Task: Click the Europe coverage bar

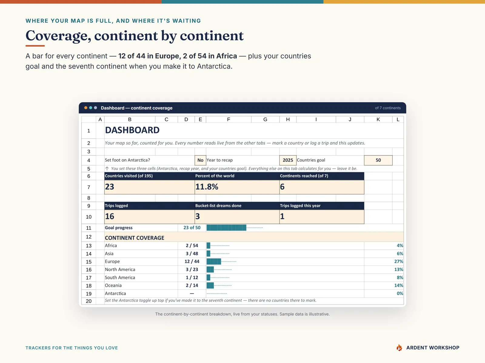Action: (221, 262)
